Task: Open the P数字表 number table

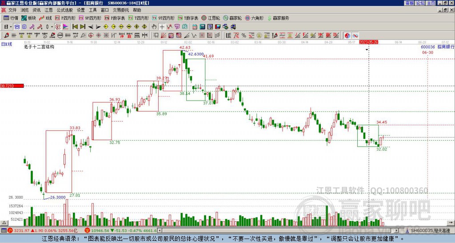Action: pyautogui.click(x=115, y=18)
